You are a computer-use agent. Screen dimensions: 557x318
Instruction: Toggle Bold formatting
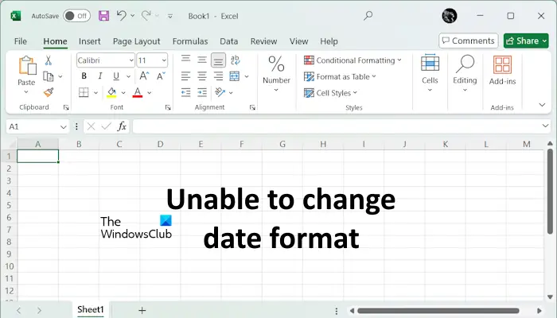[84, 76]
